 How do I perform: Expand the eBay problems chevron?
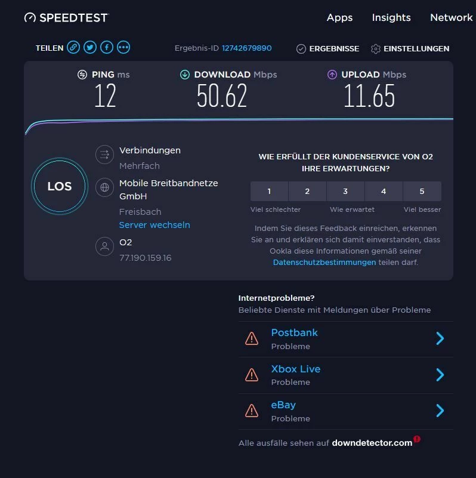tap(440, 411)
